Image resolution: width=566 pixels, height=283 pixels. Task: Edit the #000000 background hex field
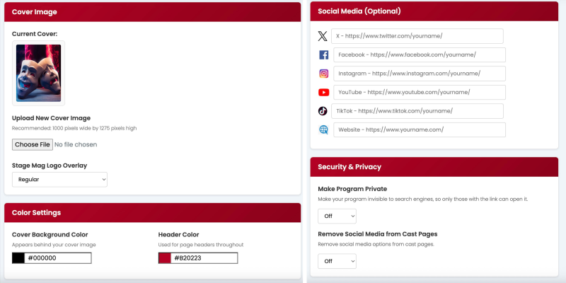(58, 258)
